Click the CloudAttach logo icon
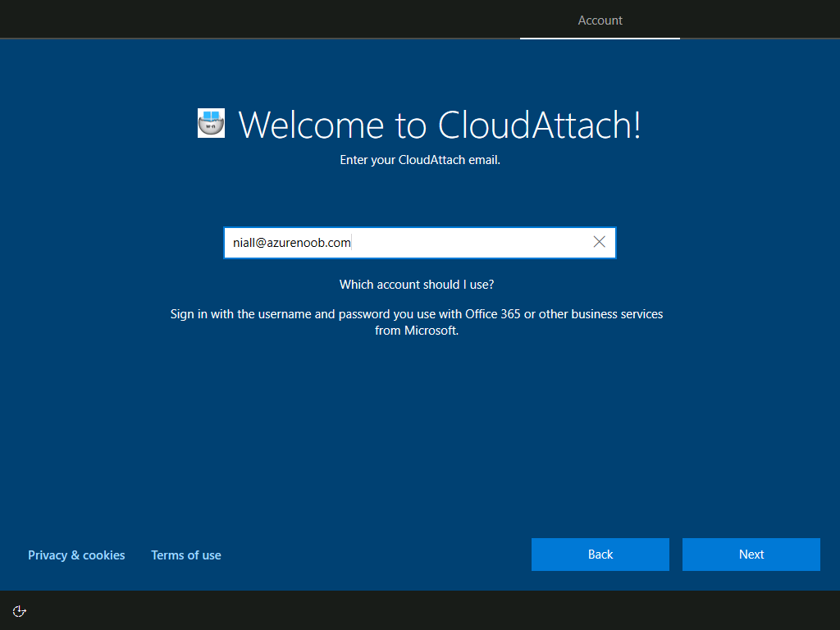The height and width of the screenshot is (630, 840). tap(211, 123)
